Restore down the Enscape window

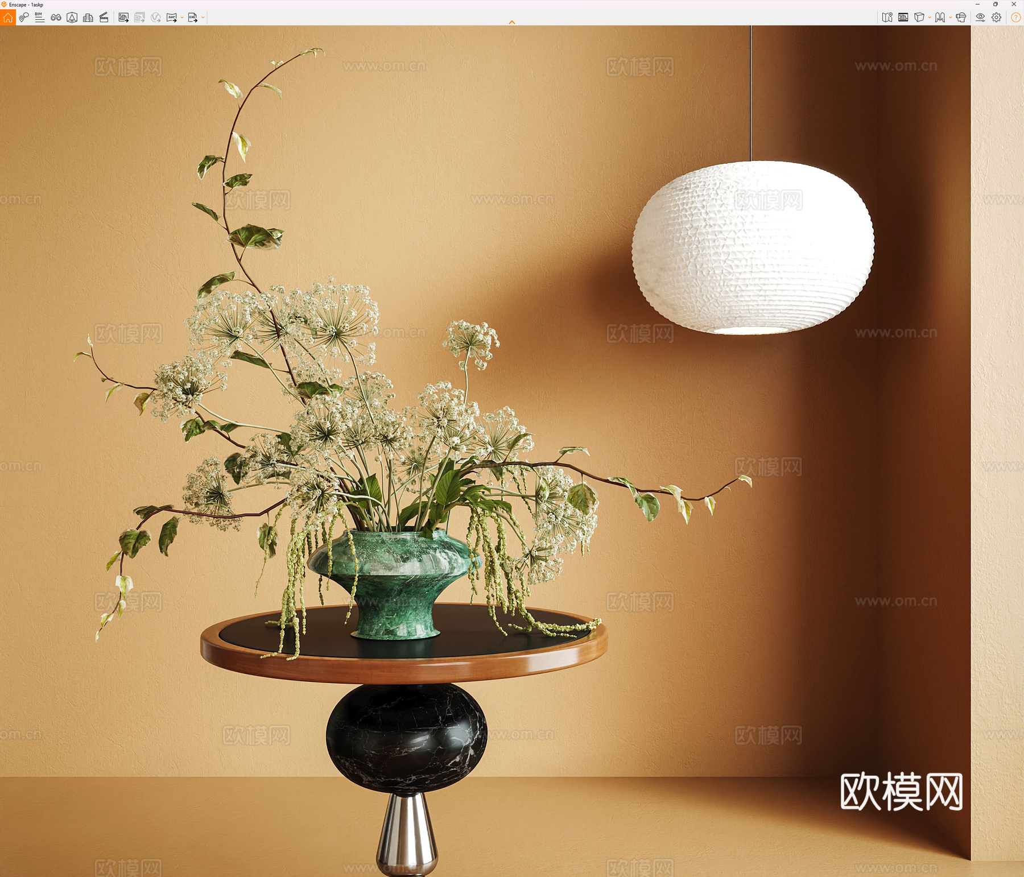click(x=996, y=4)
